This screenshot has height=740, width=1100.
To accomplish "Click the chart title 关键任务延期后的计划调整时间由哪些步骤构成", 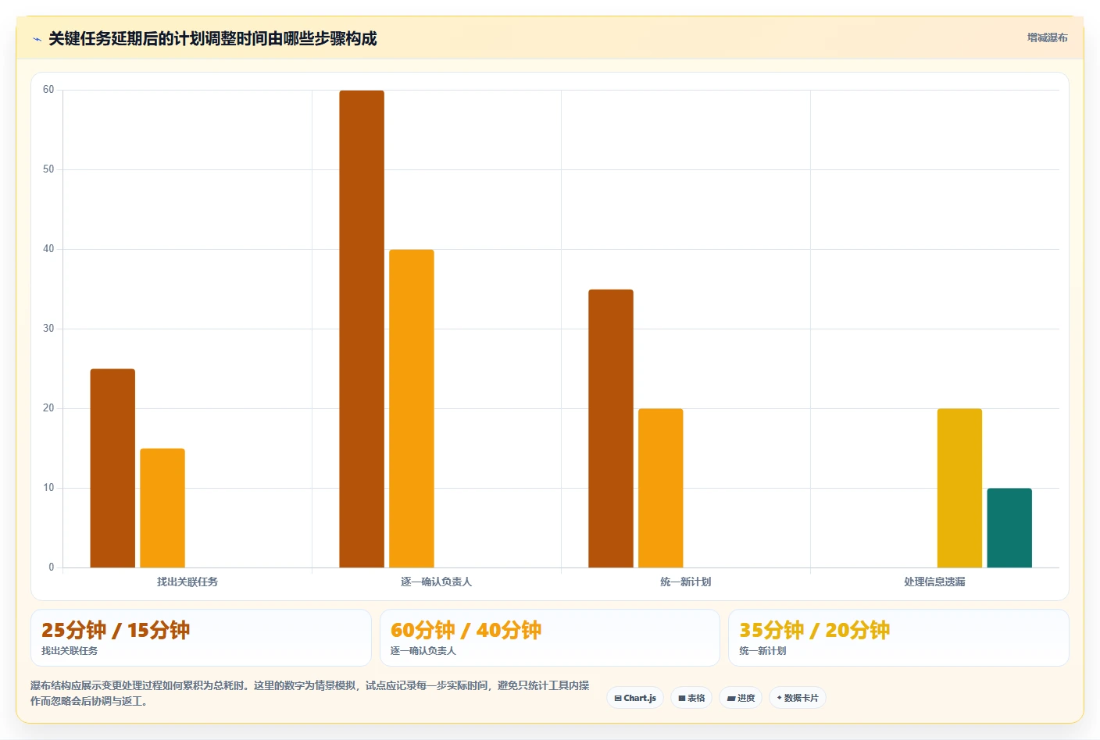I will [212, 39].
